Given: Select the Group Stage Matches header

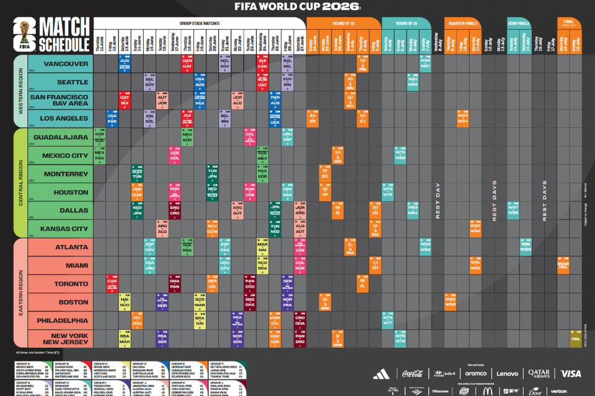Looking at the screenshot, I should (200, 24).
